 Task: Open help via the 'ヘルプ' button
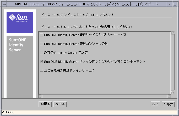168,104
